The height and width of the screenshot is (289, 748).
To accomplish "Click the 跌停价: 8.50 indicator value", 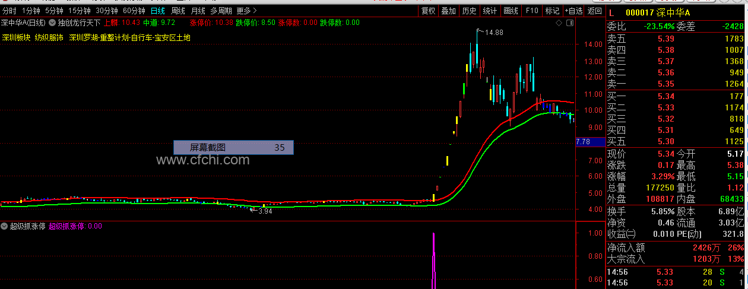I will coord(255,23).
